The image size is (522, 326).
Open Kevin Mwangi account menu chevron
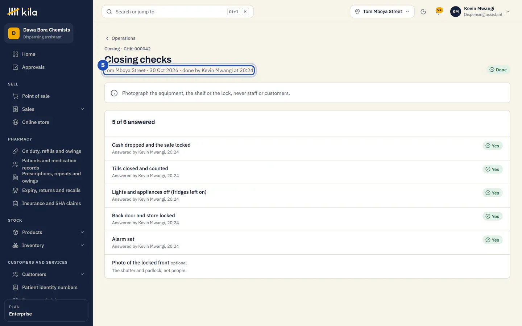click(x=508, y=12)
